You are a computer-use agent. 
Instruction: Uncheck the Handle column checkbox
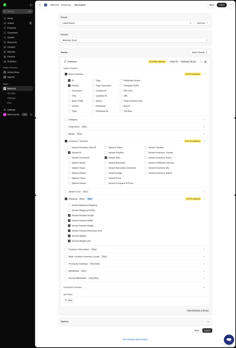(x=69, y=86)
